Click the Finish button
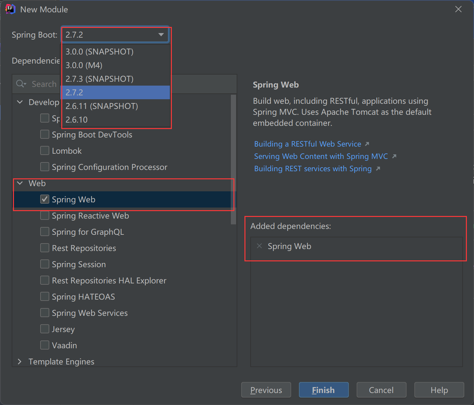The height and width of the screenshot is (405, 474). [x=324, y=390]
